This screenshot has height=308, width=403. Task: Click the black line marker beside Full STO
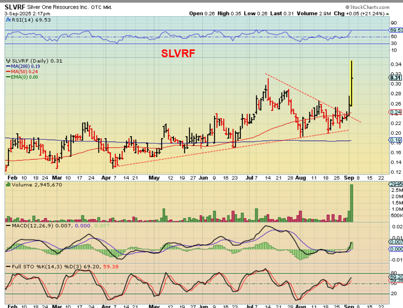point(8,267)
